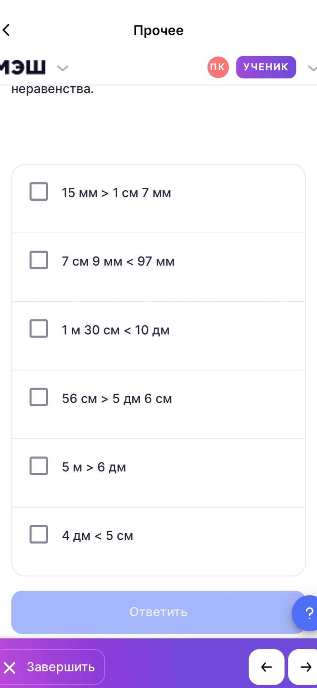Select the answer text 5 м > 6 дм

click(94, 467)
